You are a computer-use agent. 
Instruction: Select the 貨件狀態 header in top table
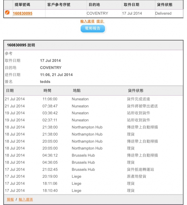point(165,5)
